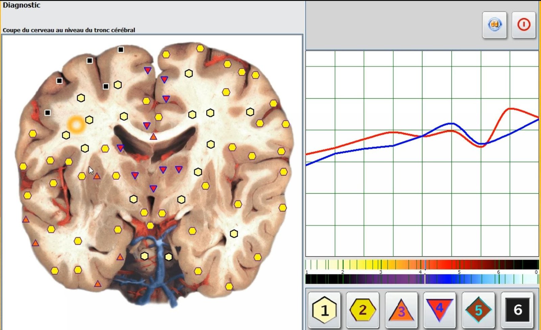
Task: Choose the orange triangle level 3 button
Action: (401, 310)
